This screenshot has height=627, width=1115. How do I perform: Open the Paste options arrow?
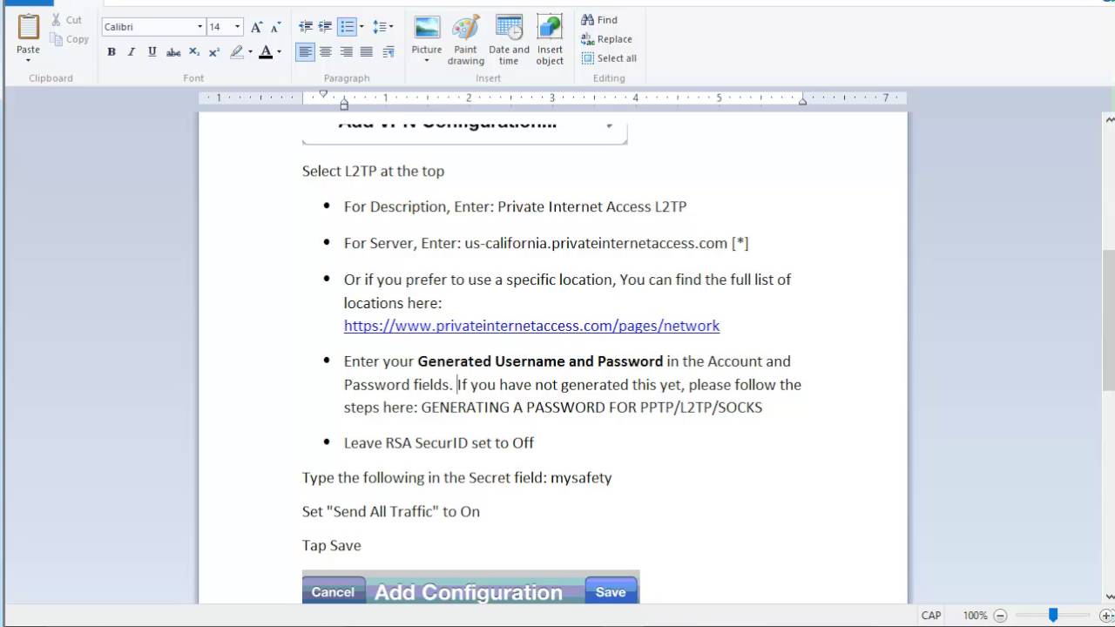(29, 60)
